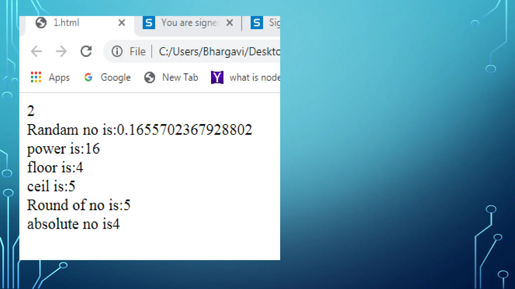
Task: Click the Google bookmark G icon
Action: [x=88, y=77]
